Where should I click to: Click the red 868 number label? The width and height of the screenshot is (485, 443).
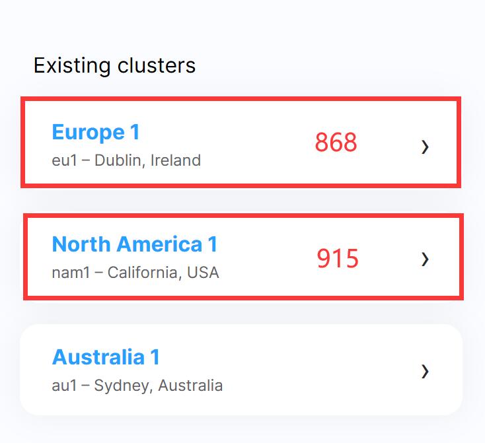(336, 142)
